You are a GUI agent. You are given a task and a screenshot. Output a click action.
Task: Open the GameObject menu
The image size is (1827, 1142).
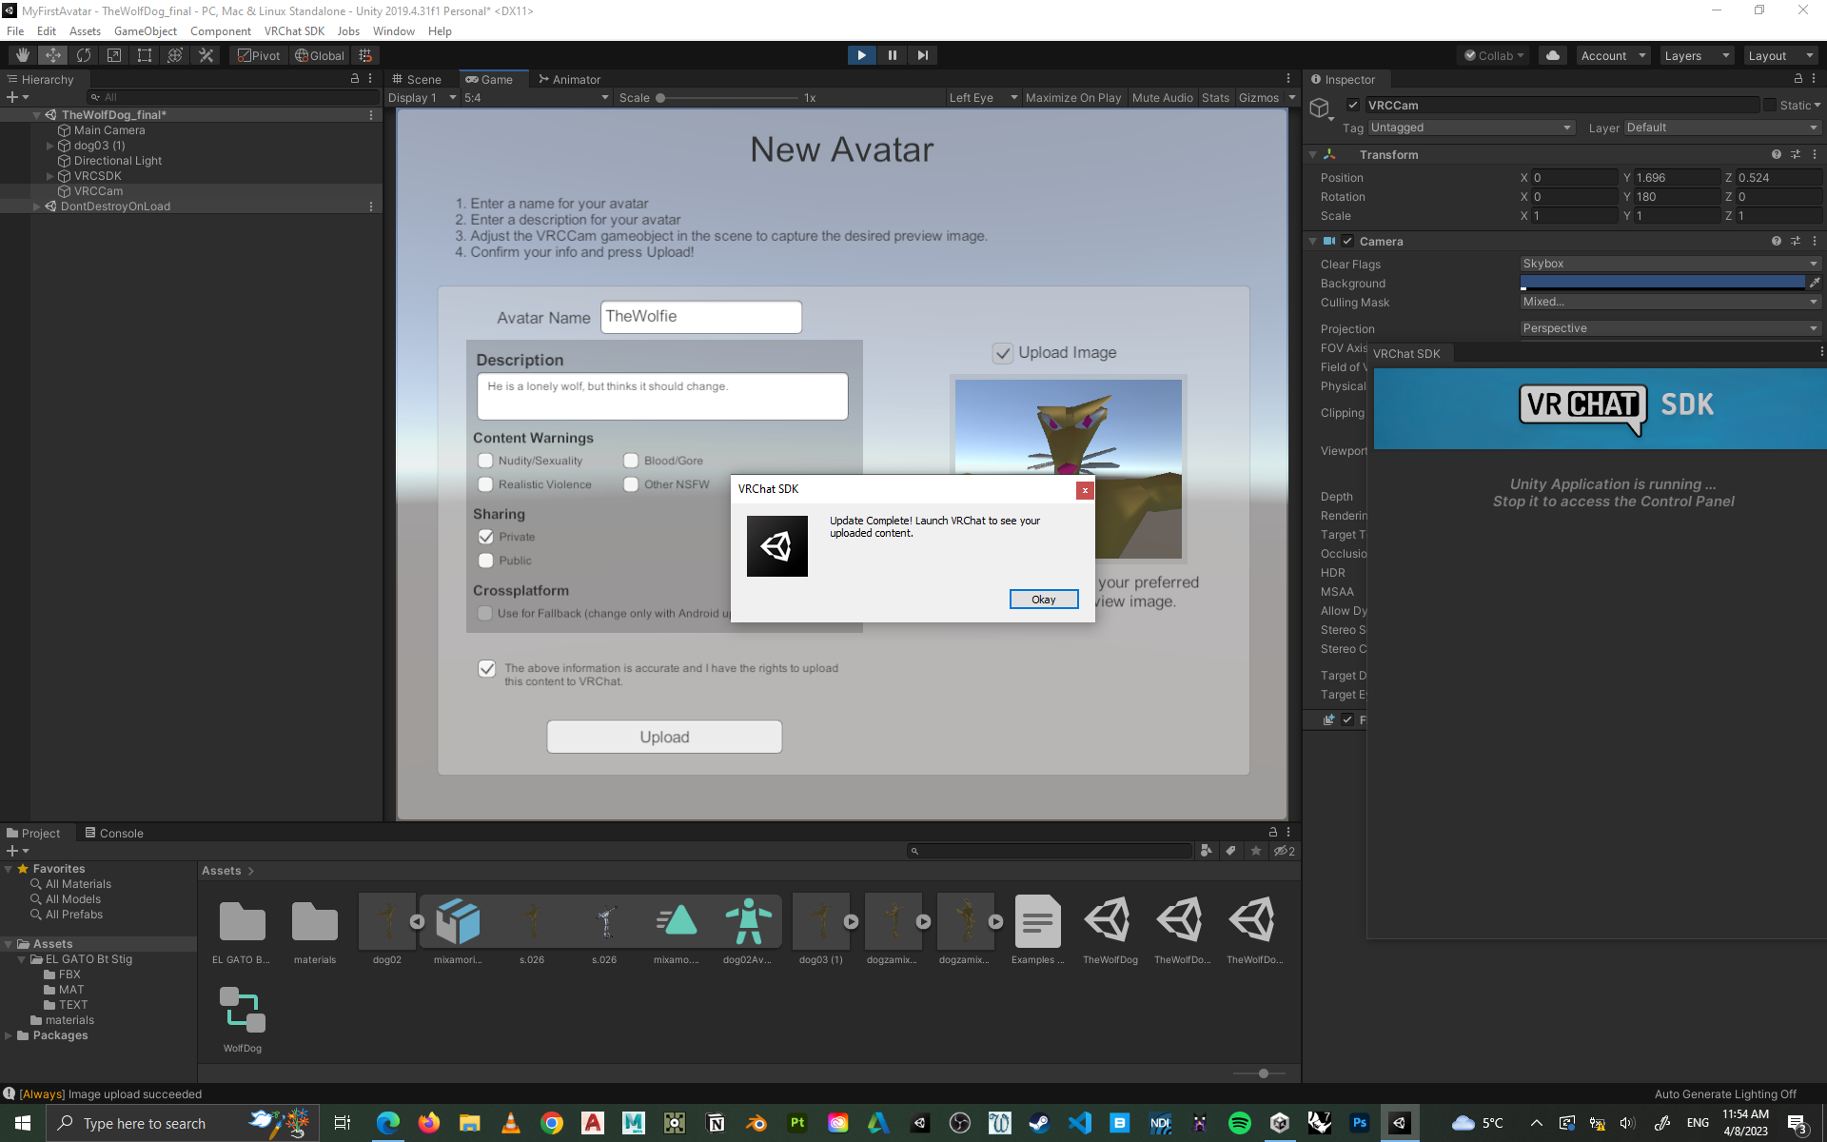coord(146,30)
